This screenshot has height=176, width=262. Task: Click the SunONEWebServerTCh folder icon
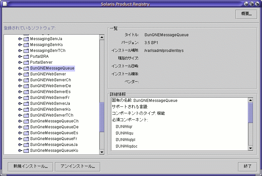tap(26, 115)
